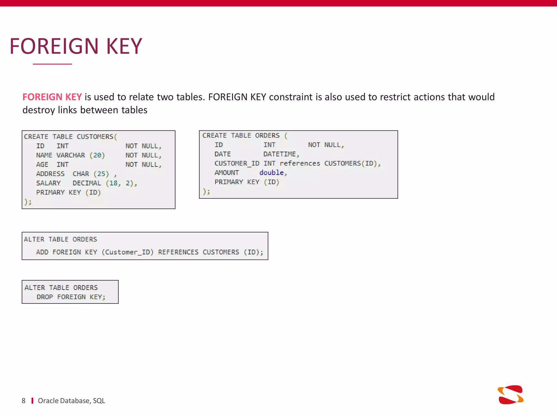This screenshot has width=557, height=417.
Task: Click the CREATE TABLE CUSTOMERS( line
Action: (70, 137)
